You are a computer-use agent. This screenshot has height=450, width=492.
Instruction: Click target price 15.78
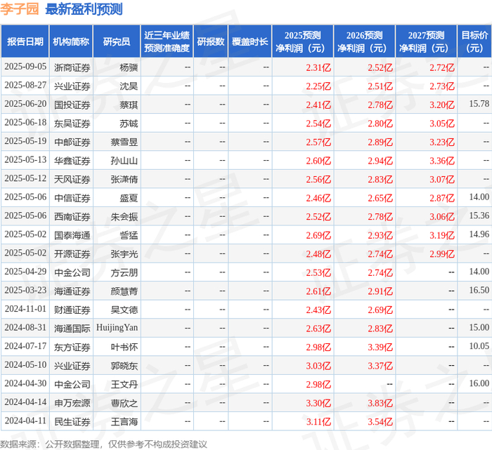pyautogui.click(x=479, y=104)
